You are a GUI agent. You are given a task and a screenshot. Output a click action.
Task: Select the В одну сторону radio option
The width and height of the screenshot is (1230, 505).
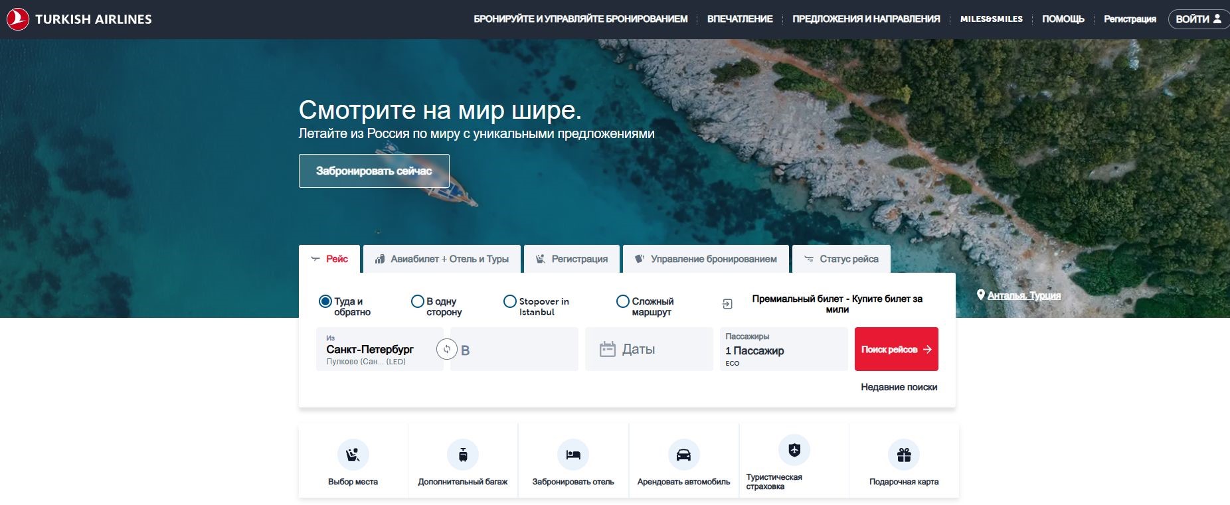[x=417, y=301]
